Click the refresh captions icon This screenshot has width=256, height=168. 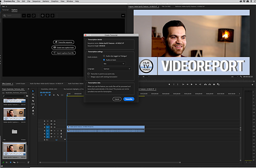(34, 16)
